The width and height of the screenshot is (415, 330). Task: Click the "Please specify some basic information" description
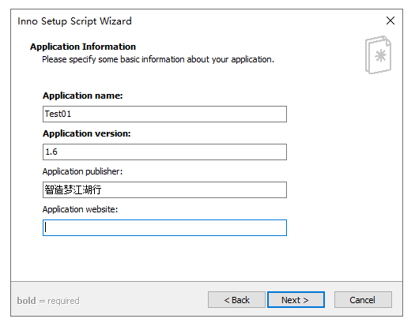(158, 59)
